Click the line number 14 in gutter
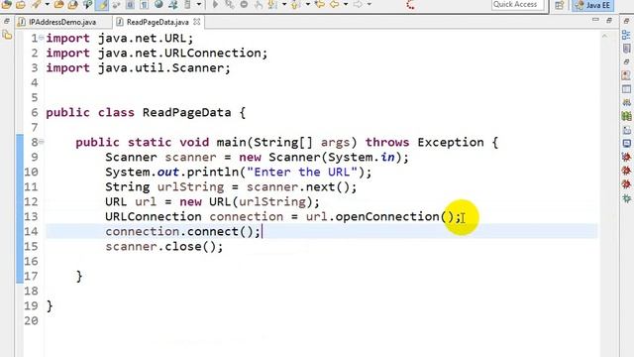Screen dimensions: 634x357 click(x=31, y=231)
